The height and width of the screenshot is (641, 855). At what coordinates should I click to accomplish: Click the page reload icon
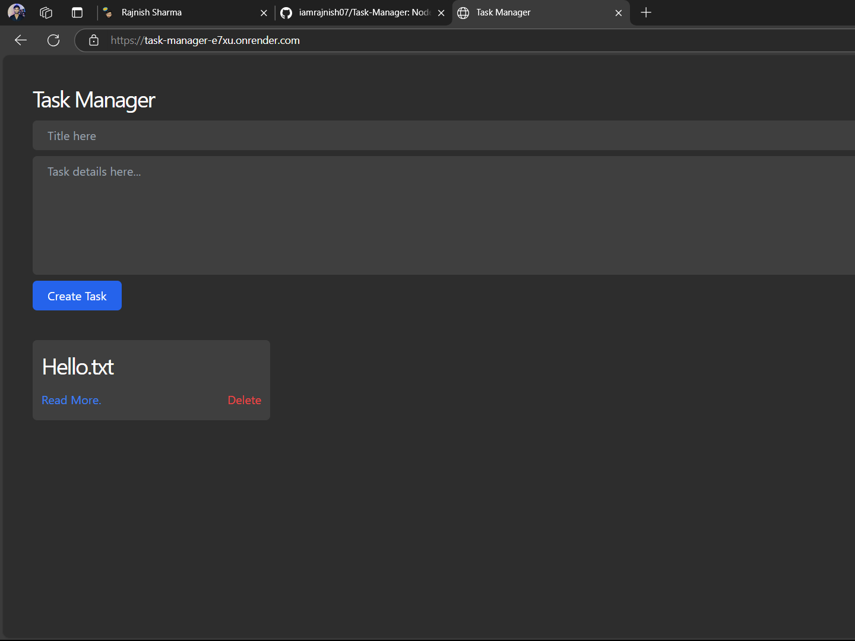[53, 40]
